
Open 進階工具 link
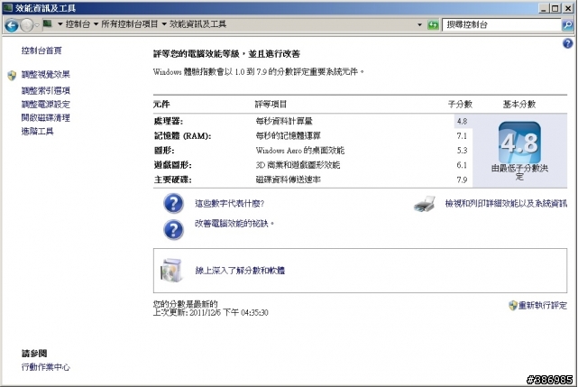(x=38, y=132)
